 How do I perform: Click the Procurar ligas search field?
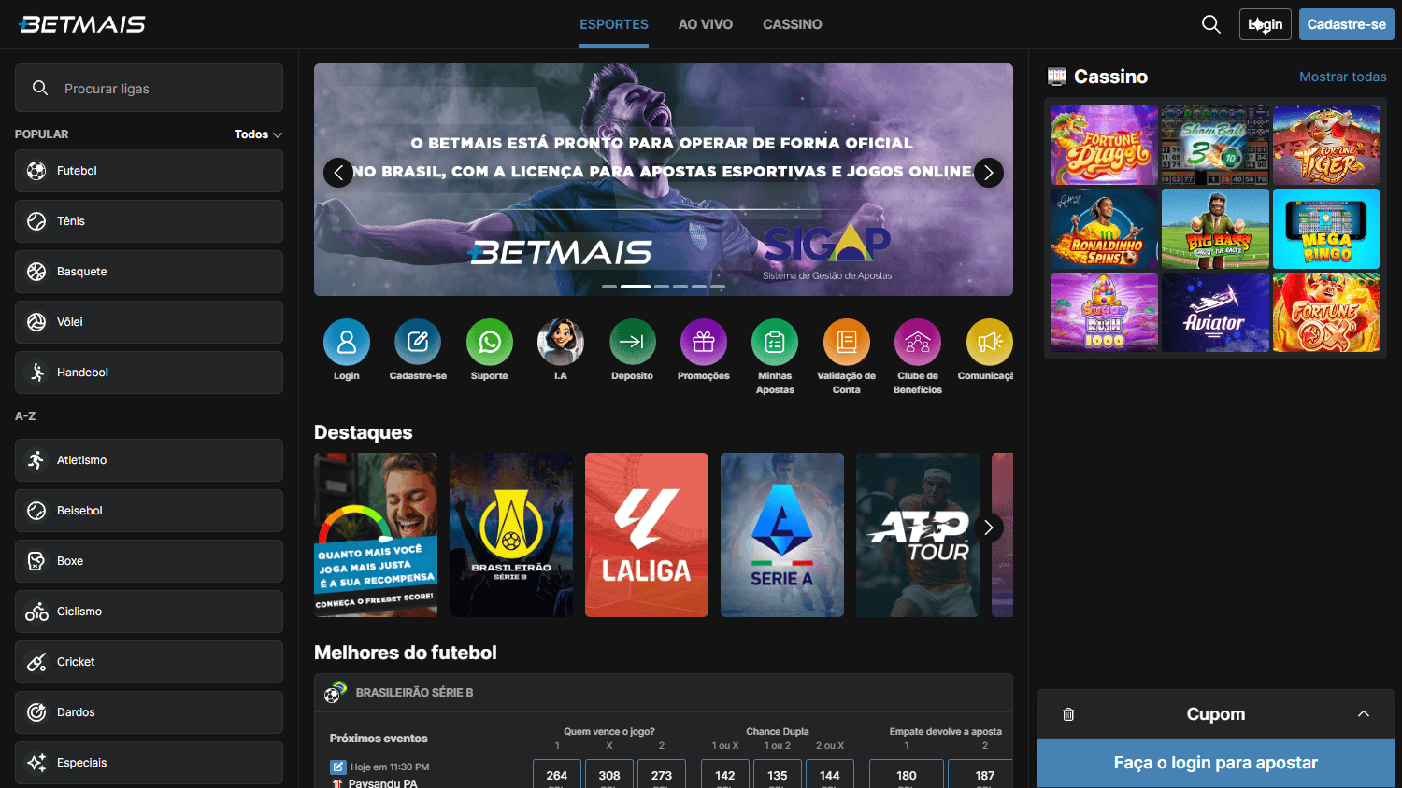[149, 88]
